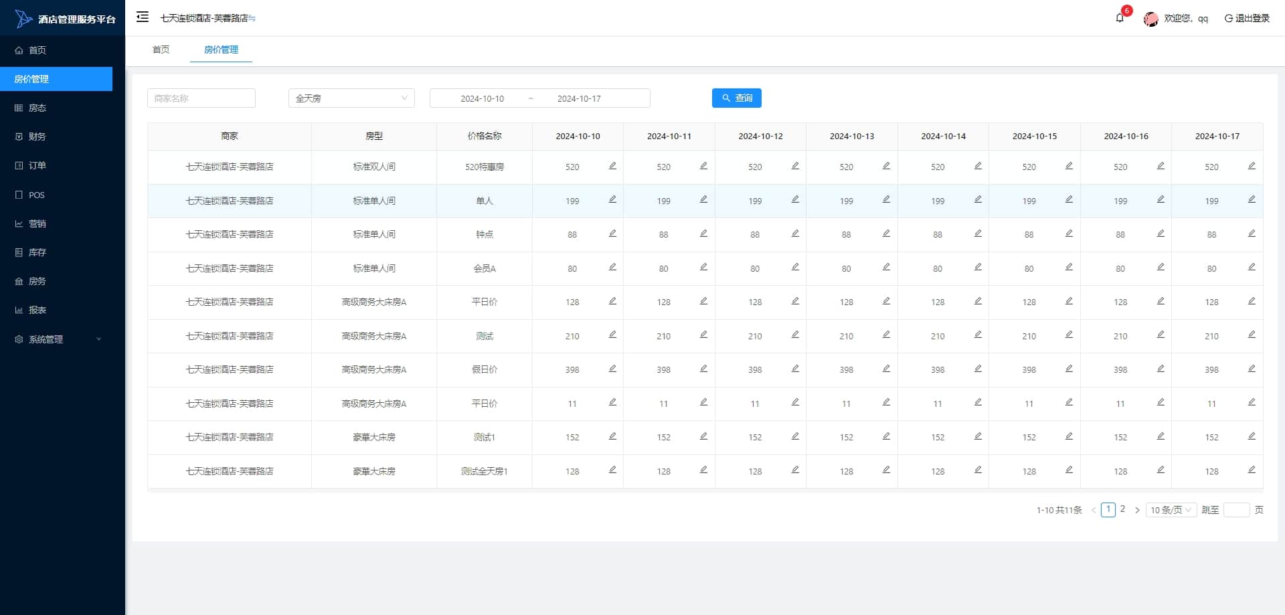Edit 单人 price for 2024-10-14
Viewport: 1285px width, 615px height.
pos(978,199)
